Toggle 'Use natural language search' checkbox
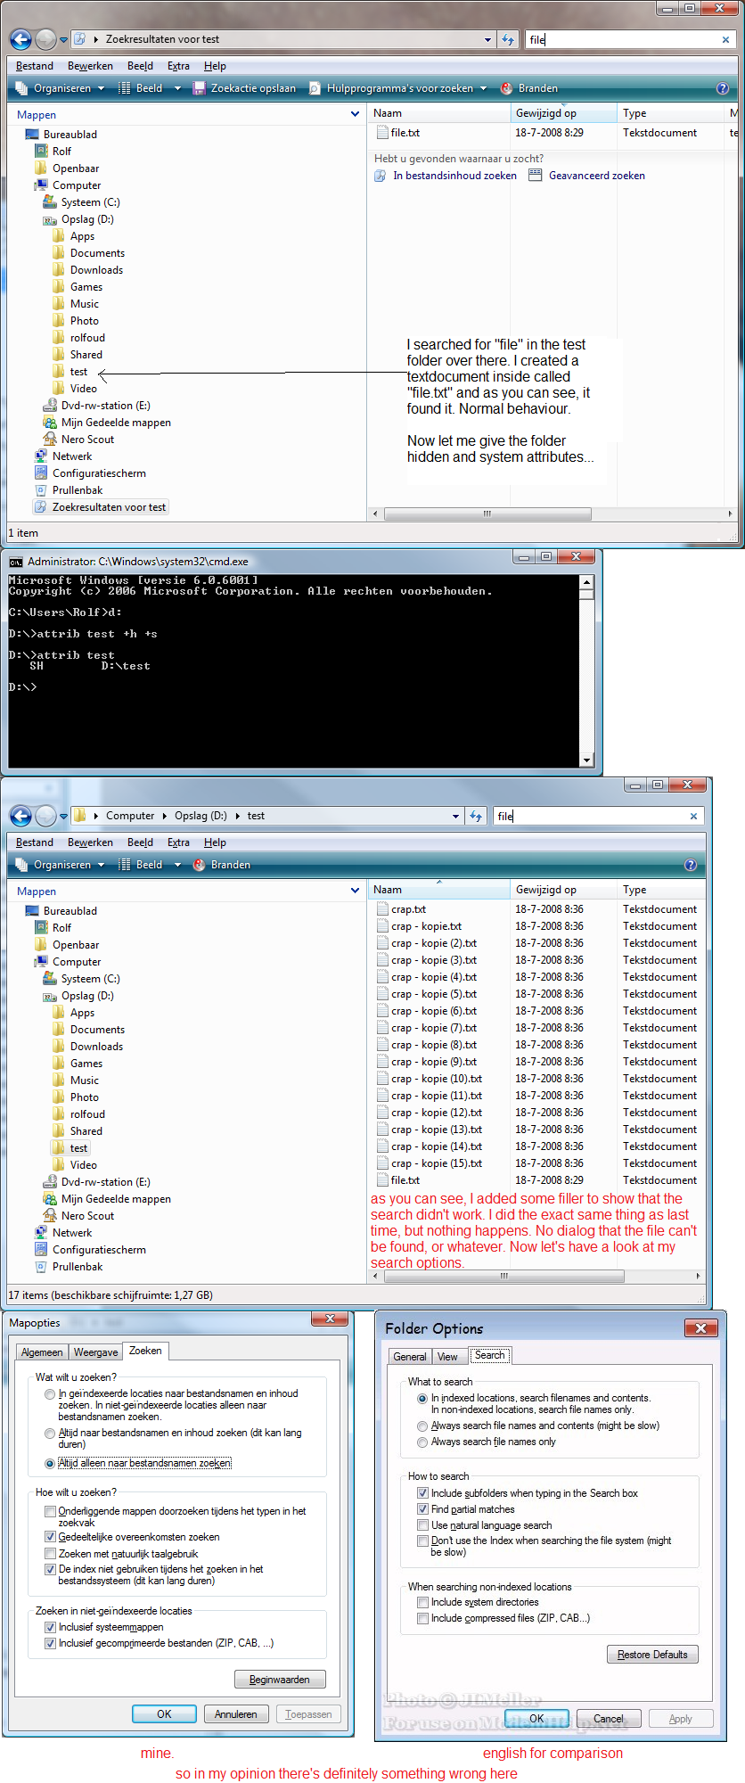745x1783 pixels. click(423, 1525)
